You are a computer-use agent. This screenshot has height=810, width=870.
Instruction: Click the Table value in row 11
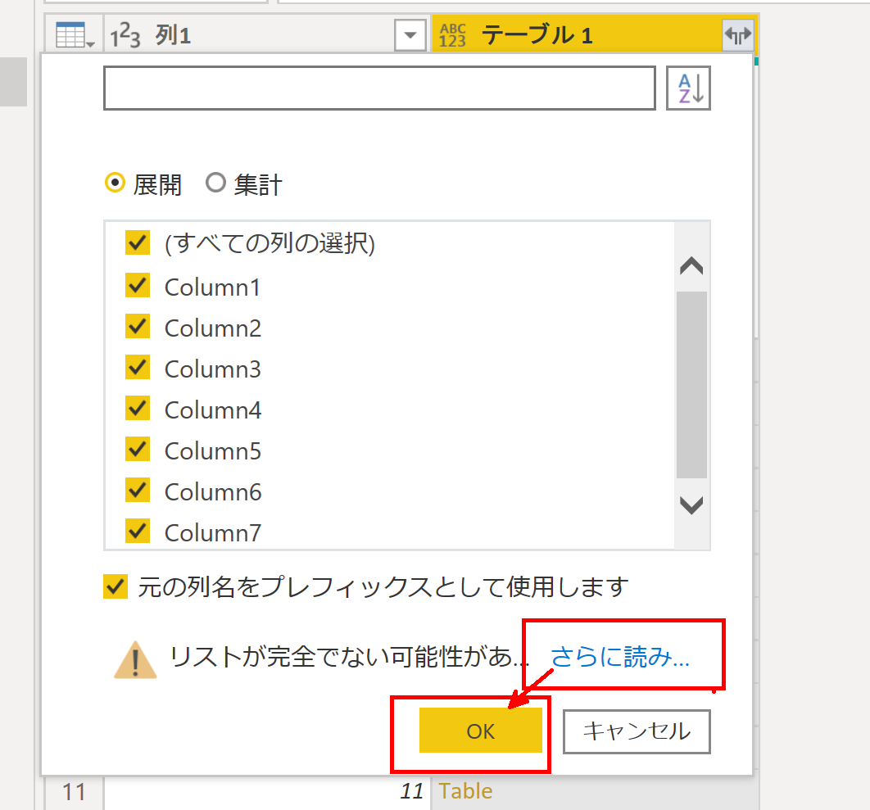tap(465, 790)
